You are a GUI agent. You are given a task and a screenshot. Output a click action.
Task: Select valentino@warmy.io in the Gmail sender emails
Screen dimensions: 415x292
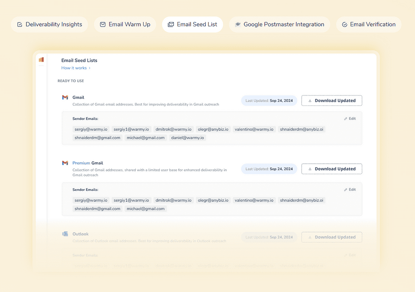254,129
